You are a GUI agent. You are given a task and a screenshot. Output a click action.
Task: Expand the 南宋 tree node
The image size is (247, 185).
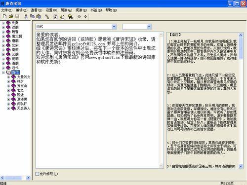(x=3, y=50)
